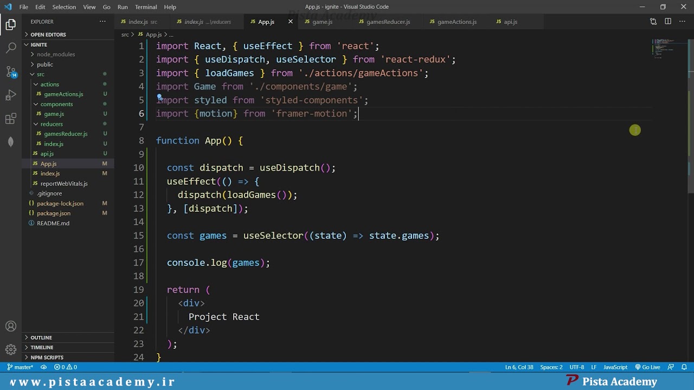Open gameActions.js in the file tree
Screen dimensions: 694x390
63,94
